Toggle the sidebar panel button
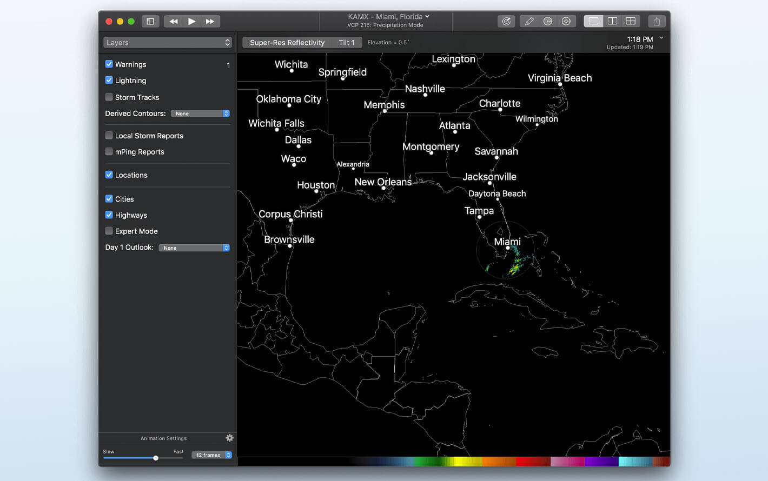This screenshot has height=481, width=768. [150, 21]
